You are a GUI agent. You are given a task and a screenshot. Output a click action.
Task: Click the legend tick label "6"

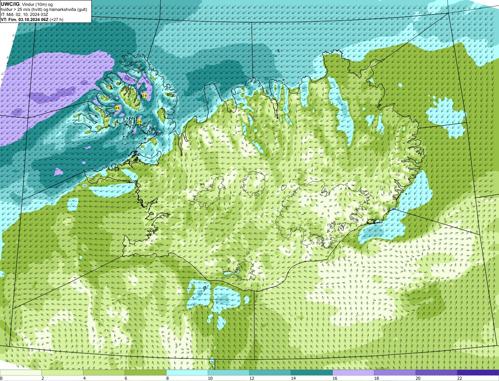pyautogui.click(x=126, y=378)
